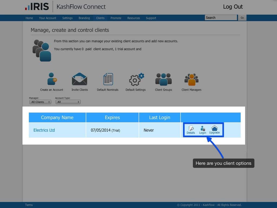This screenshot has height=208, width=277.
Task: Open the Invite Clients envelope icon
Action: coord(80,79)
